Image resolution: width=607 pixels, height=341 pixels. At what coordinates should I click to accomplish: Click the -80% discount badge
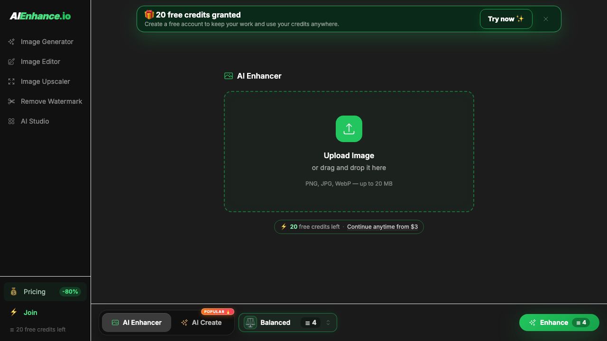tap(70, 292)
